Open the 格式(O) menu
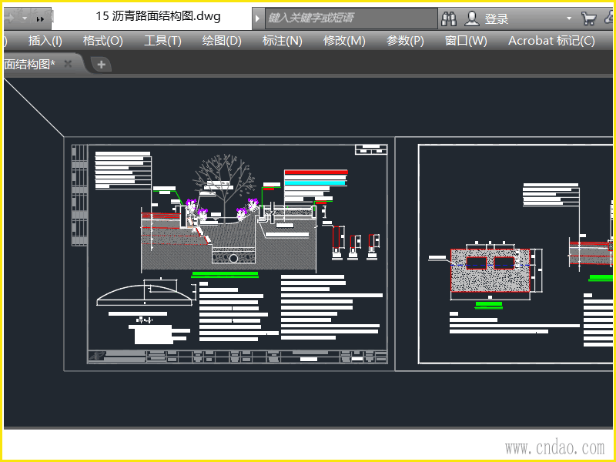 coord(103,41)
